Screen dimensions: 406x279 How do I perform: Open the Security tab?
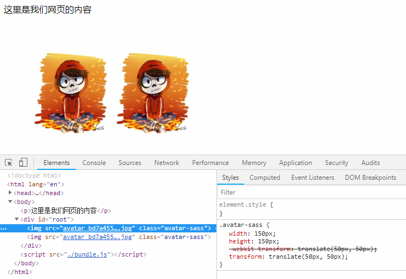tap(336, 163)
